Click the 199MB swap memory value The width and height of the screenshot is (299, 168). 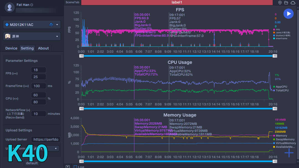[x=279, y=124]
